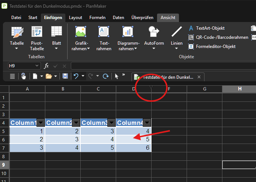
Task: Switch to the Layout ribbon tab
Action: click(76, 18)
